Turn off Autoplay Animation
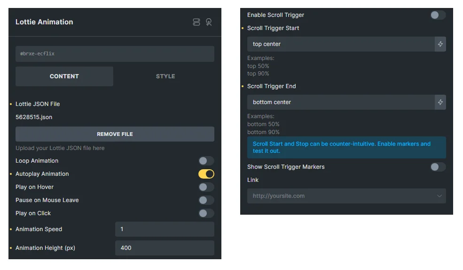Screen dimensions: 463x270 pos(206,174)
